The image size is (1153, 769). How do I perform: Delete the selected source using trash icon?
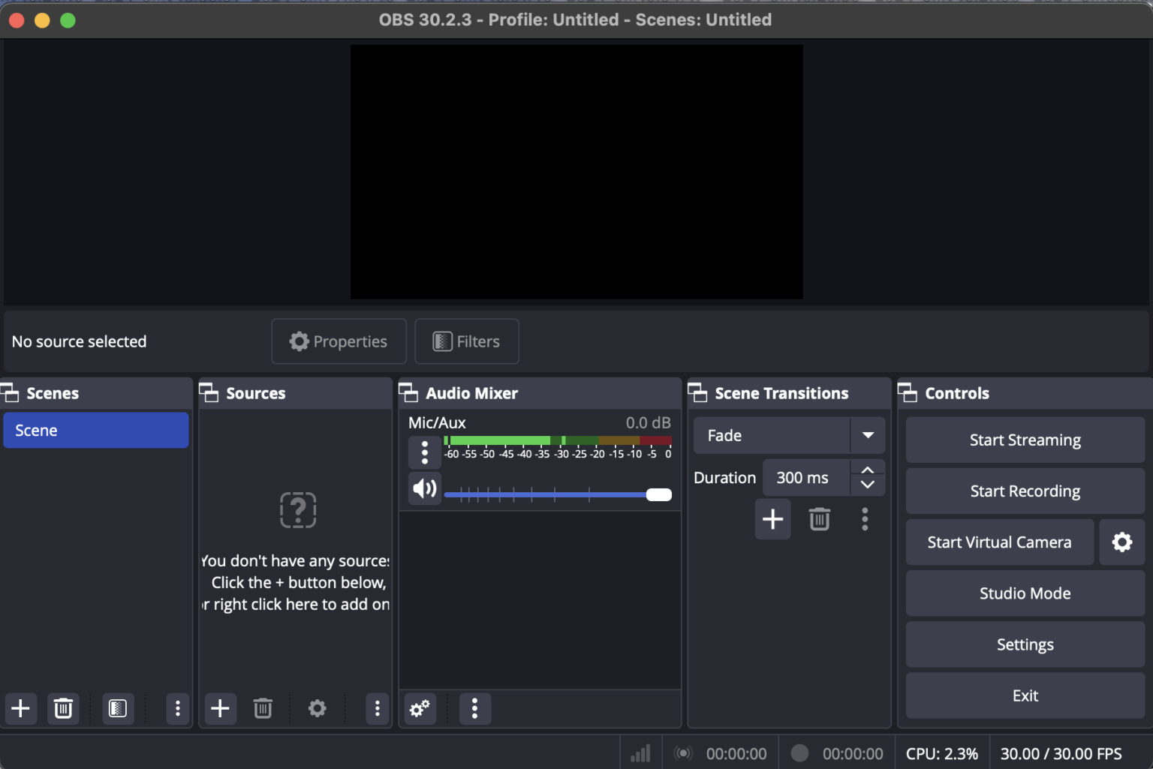tap(262, 708)
